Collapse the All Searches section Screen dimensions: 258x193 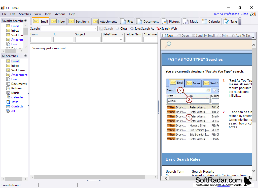tap(26, 56)
